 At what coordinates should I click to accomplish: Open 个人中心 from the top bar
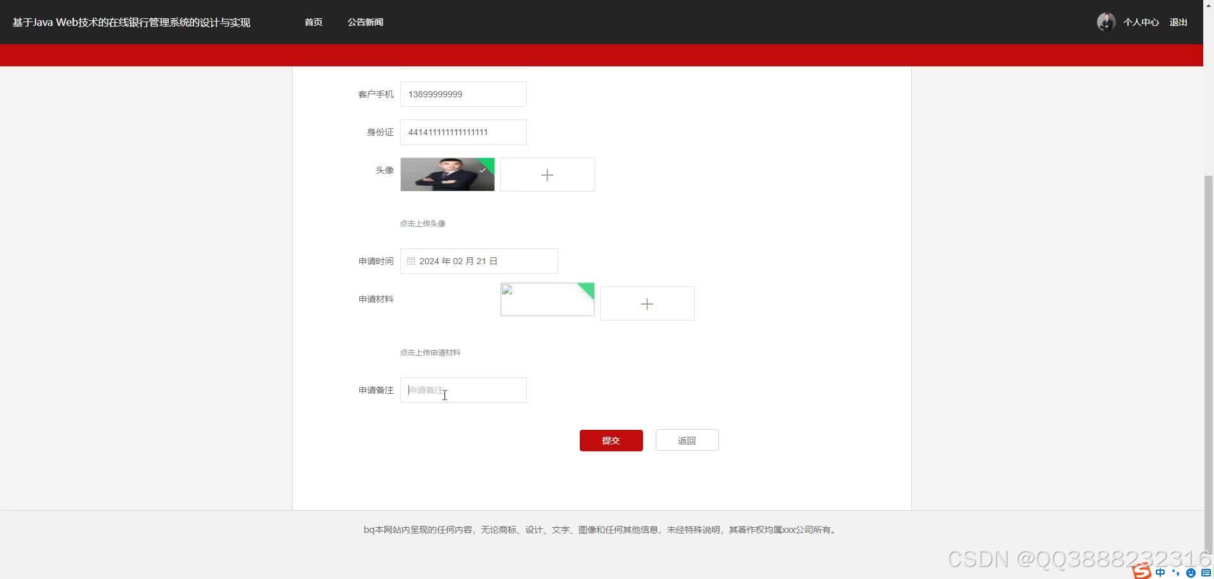click(1141, 21)
